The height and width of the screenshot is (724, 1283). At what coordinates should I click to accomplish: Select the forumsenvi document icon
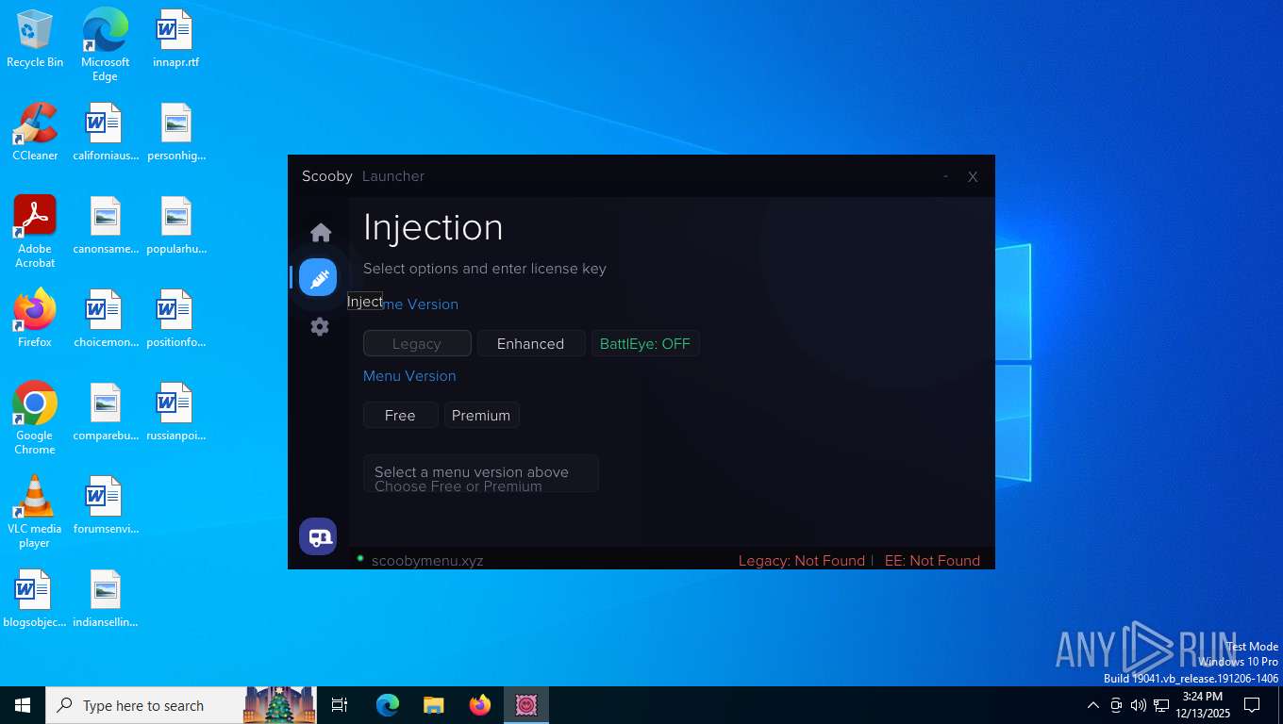click(105, 506)
